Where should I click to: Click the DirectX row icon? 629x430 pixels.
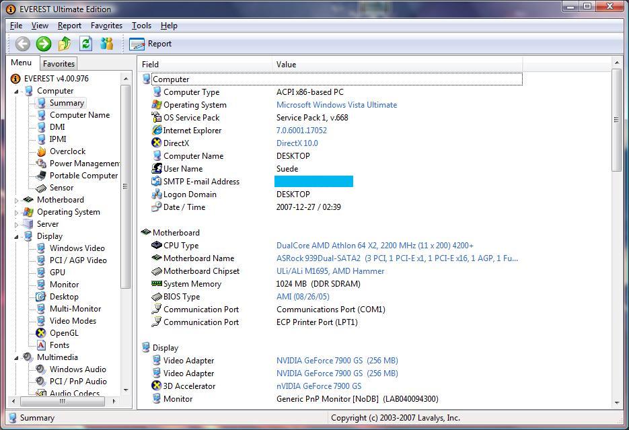(x=157, y=143)
